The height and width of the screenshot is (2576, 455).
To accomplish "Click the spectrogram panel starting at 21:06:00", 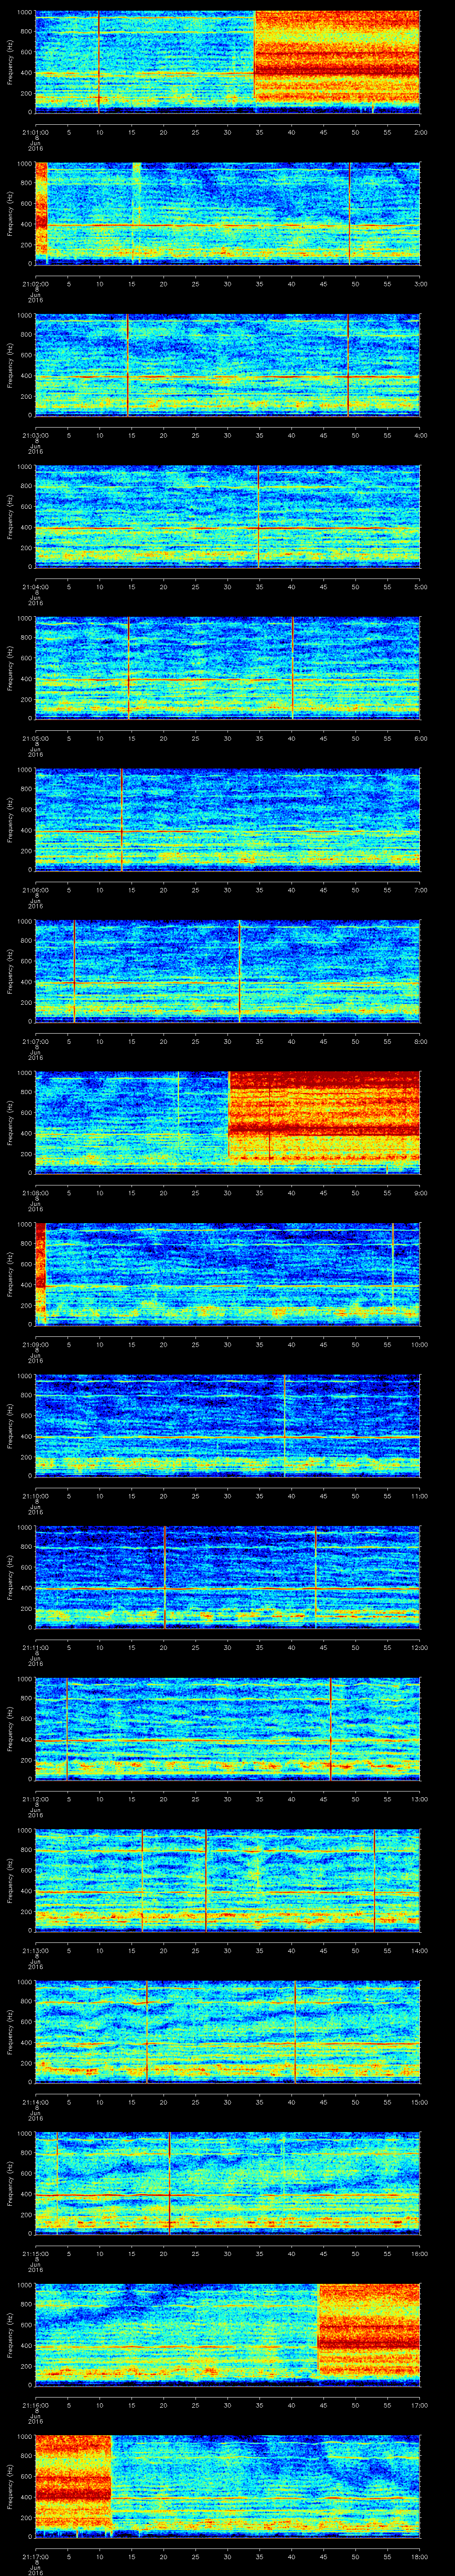I will click(x=227, y=819).
